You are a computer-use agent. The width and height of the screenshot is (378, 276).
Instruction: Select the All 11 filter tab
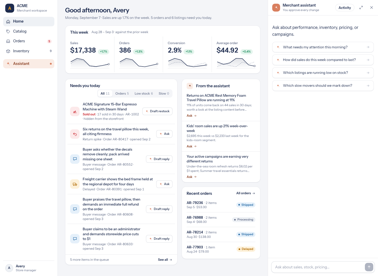(x=105, y=94)
